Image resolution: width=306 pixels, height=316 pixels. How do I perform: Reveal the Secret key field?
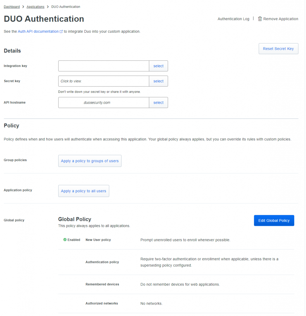[104, 81]
